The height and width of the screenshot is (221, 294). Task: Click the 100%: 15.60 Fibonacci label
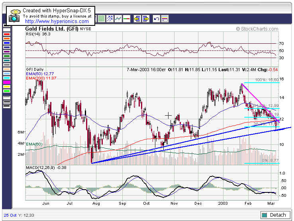[x=267, y=80]
